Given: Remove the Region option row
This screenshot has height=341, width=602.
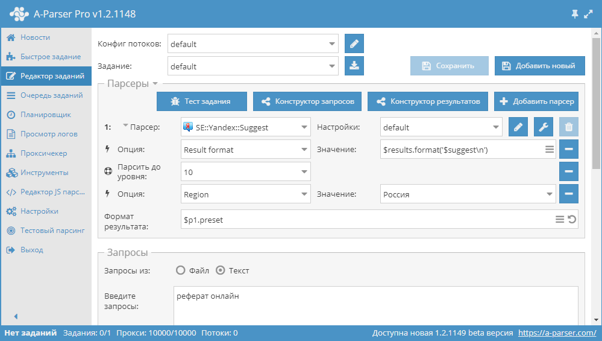Looking at the screenshot, I should (x=569, y=194).
